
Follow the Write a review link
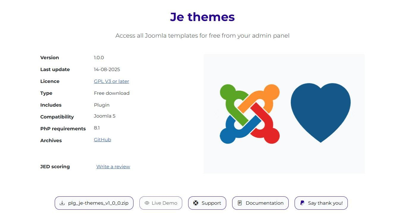(113, 167)
